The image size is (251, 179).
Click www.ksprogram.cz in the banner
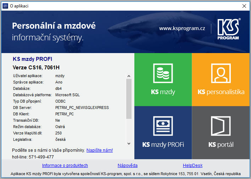[x=182, y=28]
